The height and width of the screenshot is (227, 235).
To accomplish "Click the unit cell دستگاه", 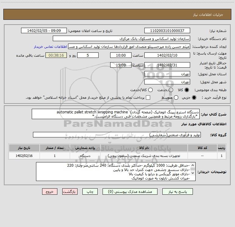I will coord(85,156).
